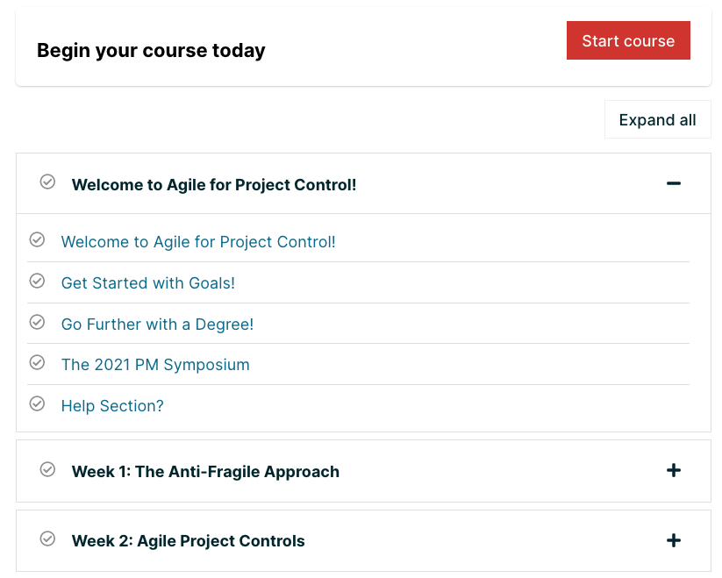Click the status circle beside Week 1 section

click(x=48, y=470)
